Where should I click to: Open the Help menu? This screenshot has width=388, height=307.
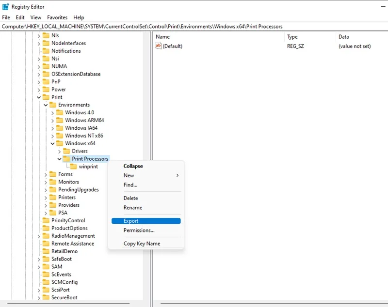coord(79,17)
